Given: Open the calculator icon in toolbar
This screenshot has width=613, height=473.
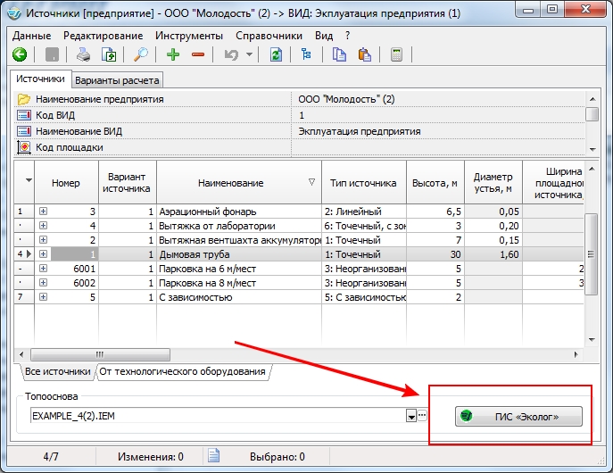Looking at the screenshot, I should [396, 54].
